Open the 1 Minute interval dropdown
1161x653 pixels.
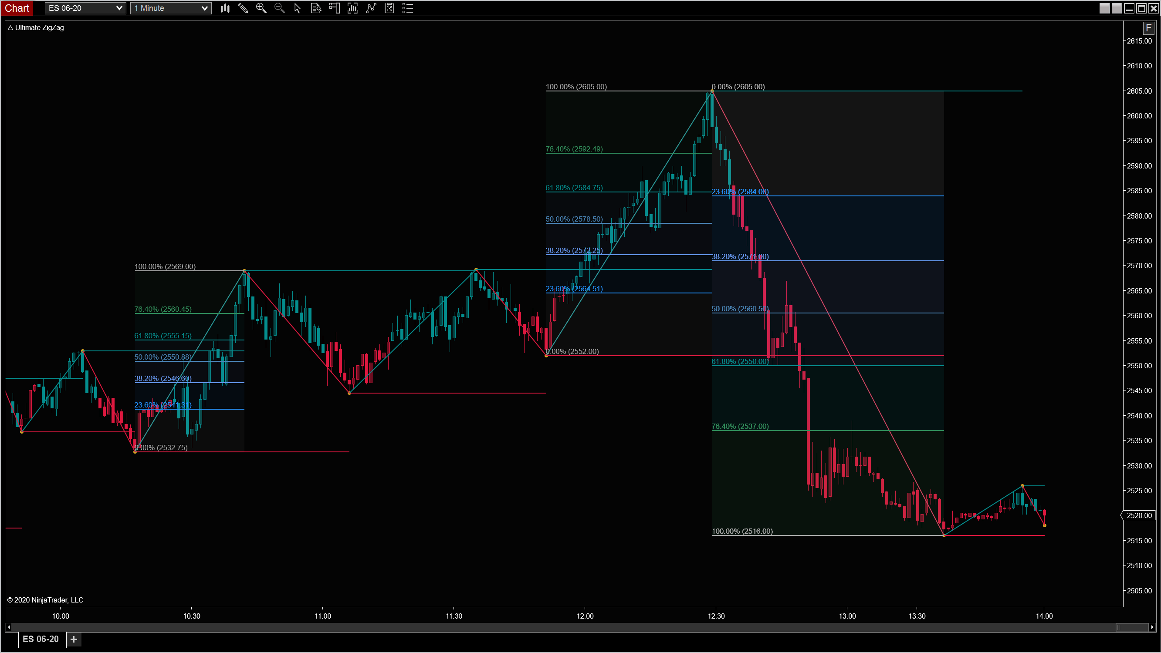click(x=204, y=8)
